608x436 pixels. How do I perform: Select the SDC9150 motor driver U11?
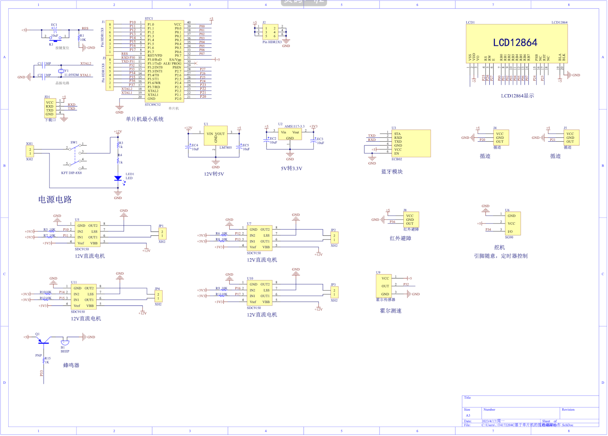click(83, 297)
